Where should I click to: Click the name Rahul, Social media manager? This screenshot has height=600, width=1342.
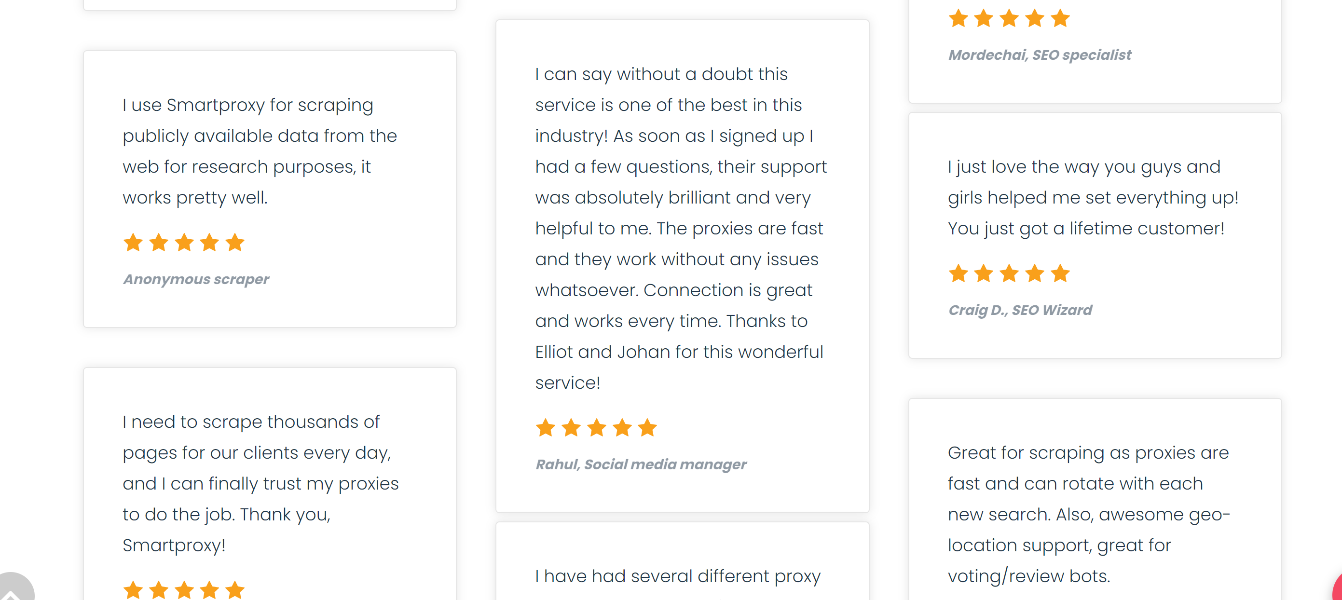pyautogui.click(x=641, y=464)
